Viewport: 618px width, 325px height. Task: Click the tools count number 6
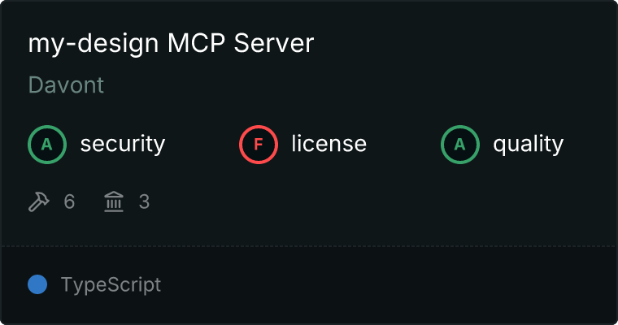69,201
